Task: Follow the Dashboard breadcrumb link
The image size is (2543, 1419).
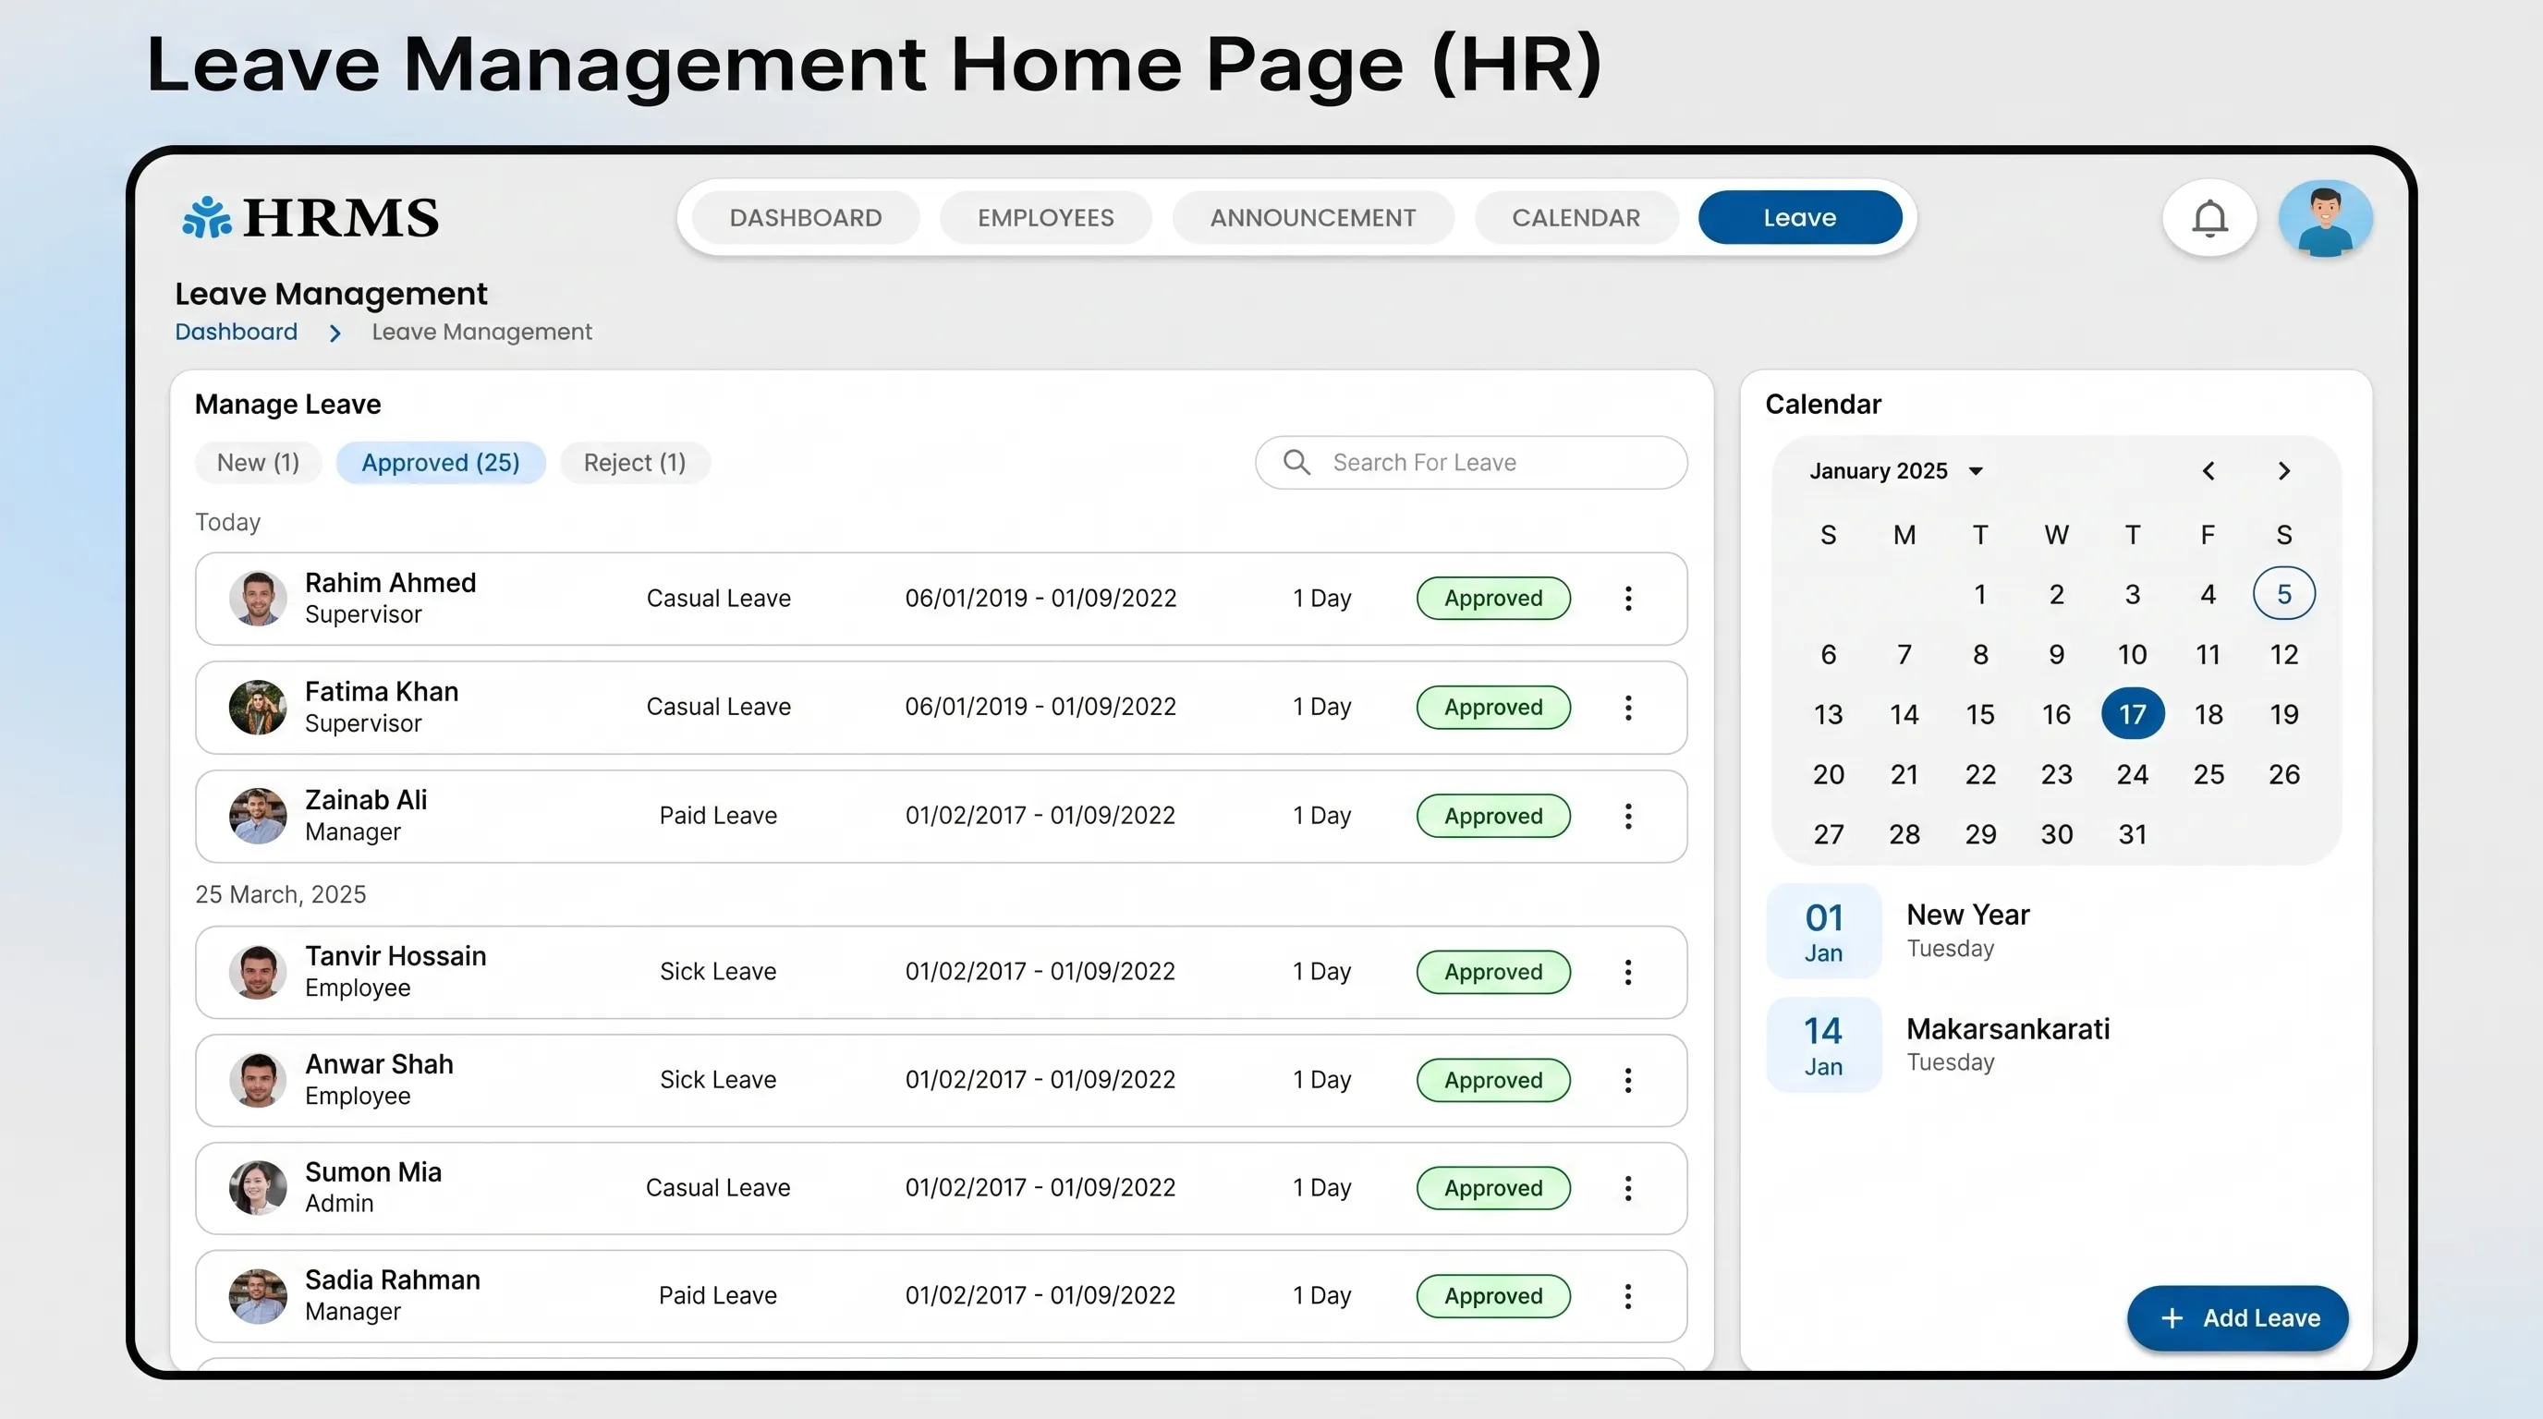Action: click(x=236, y=332)
